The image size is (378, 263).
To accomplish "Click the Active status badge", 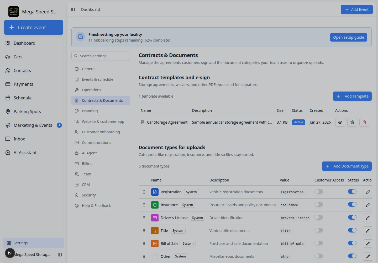I will (x=298, y=122).
